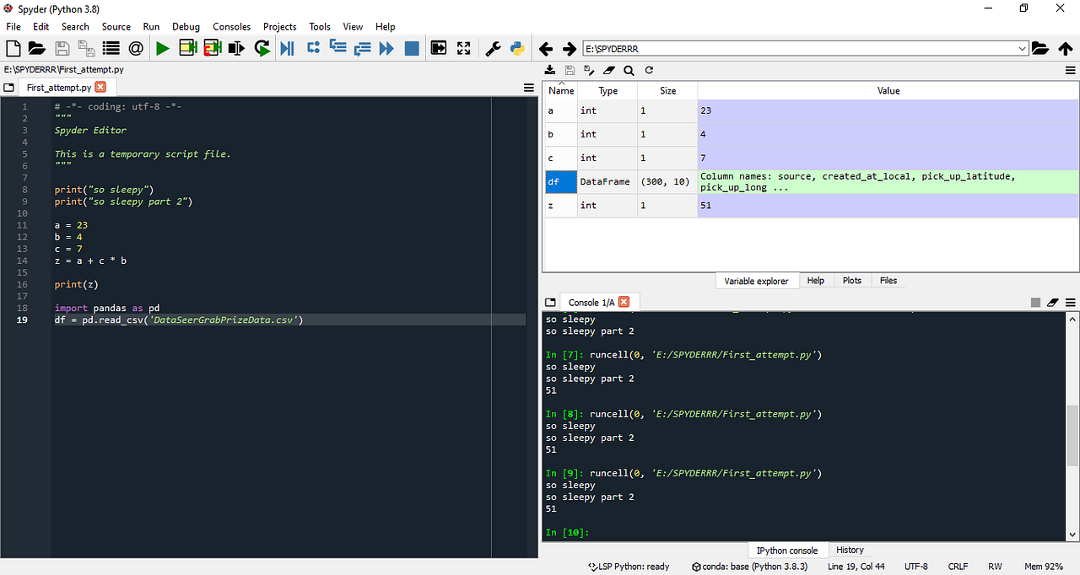Run the First_attempt.py script
Screen dimensions: 1080x575
163,48
